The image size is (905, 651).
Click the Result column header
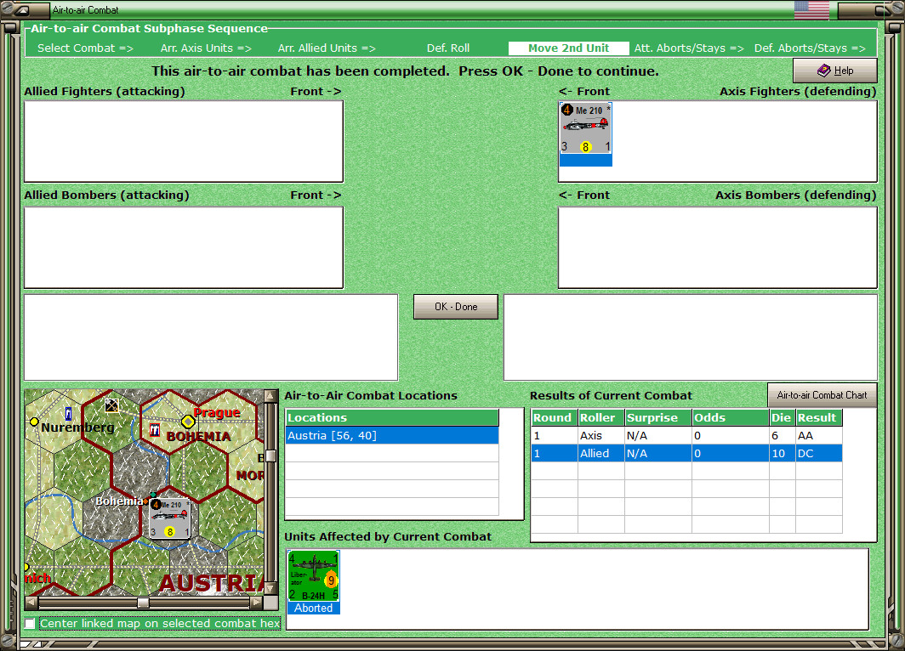pyautogui.click(x=818, y=417)
